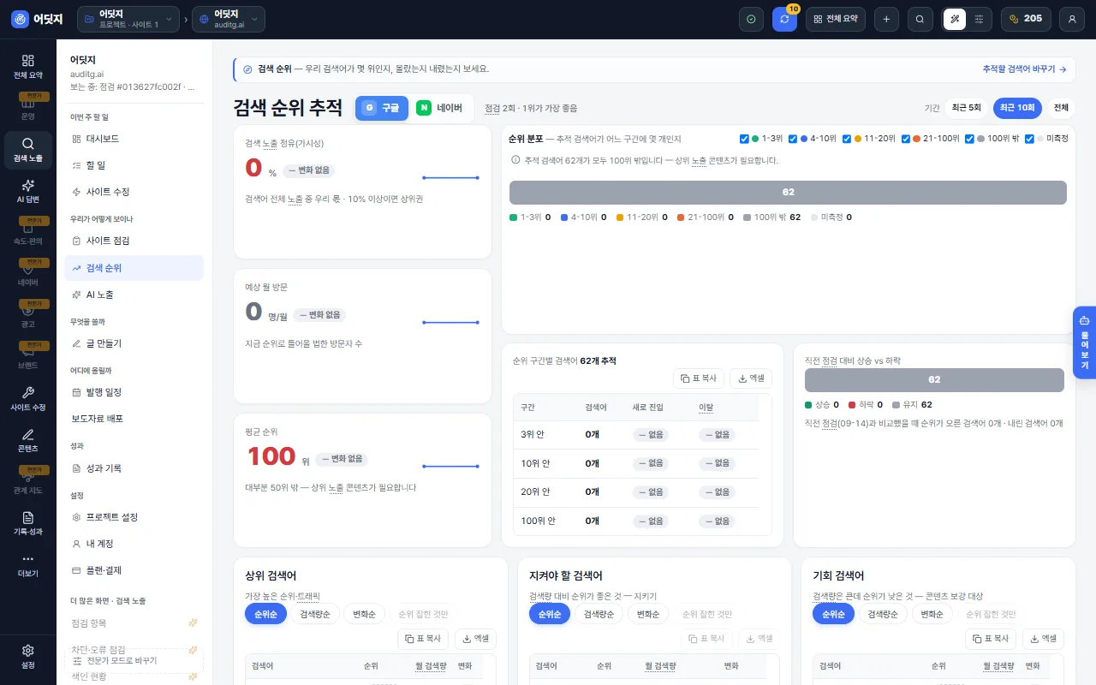Switch to the 구글 tab

382,108
